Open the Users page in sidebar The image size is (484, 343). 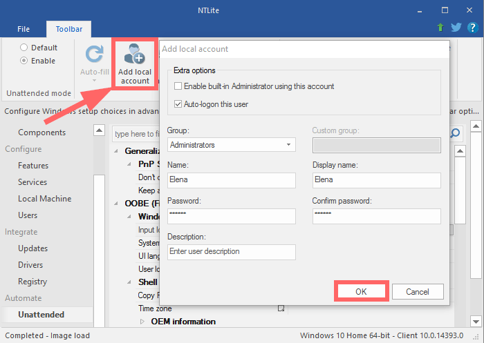28,215
